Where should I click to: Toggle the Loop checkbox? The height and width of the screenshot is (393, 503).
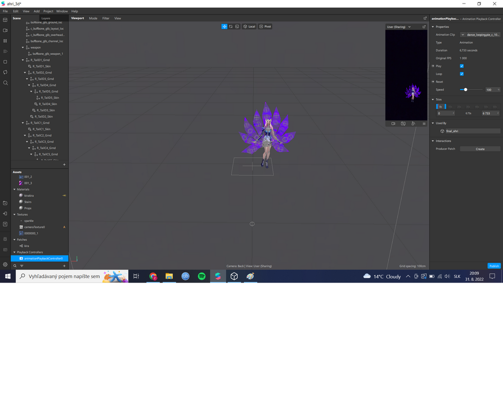(461, 74)
